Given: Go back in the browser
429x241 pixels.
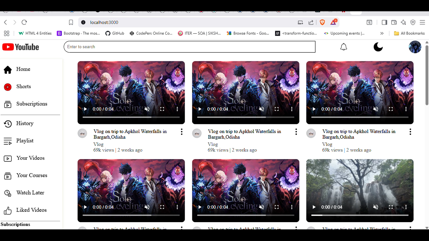Looking at the screenshot, I should 5,22.
